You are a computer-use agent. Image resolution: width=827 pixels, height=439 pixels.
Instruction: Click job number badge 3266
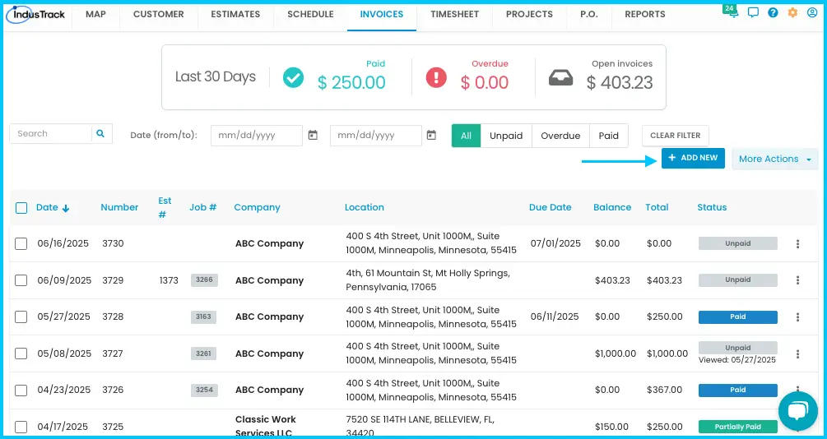pos(204,280)
